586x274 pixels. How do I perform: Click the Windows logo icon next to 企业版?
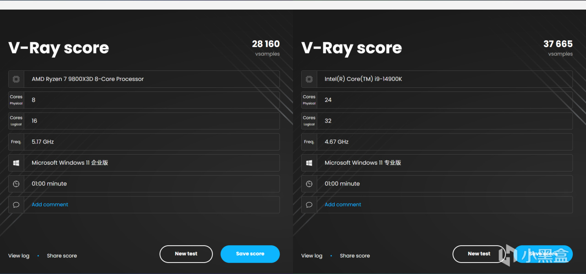(16, 163)
